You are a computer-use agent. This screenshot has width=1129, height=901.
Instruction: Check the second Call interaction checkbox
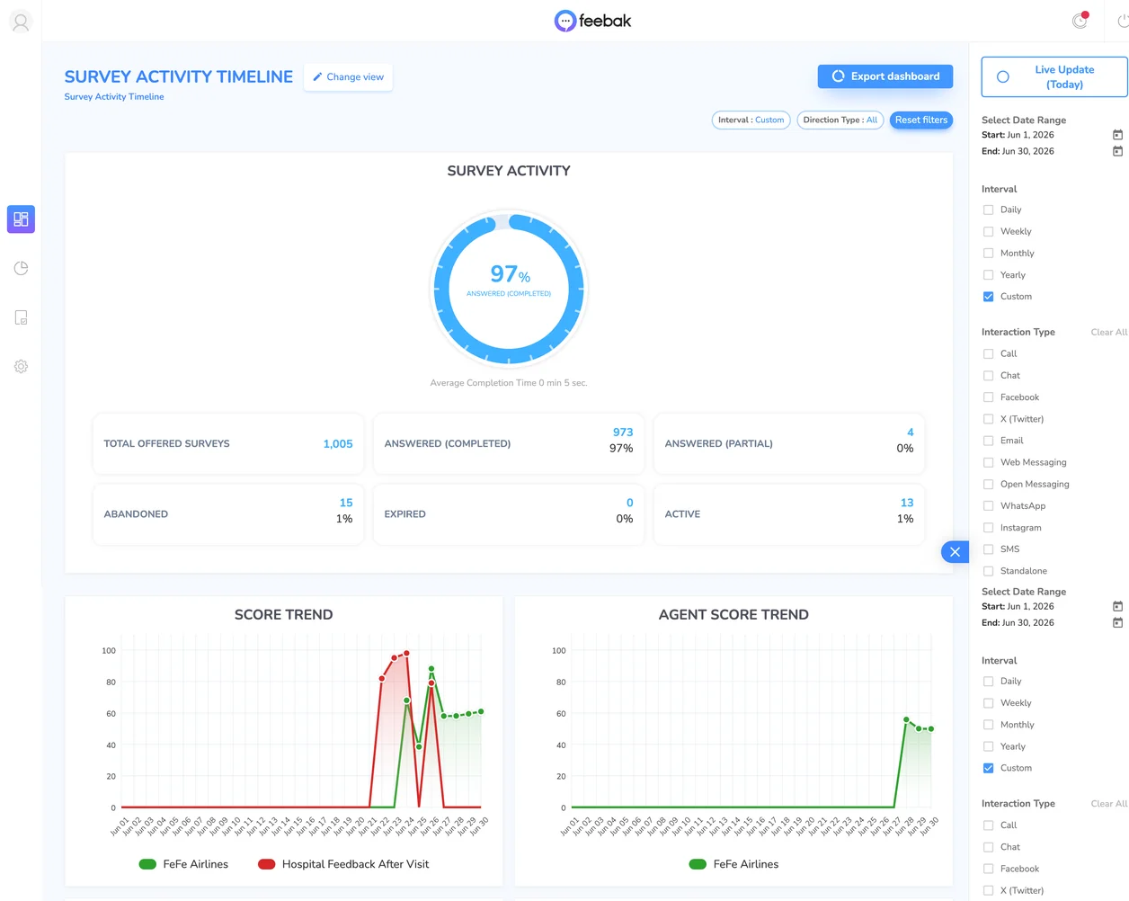[x=989, y=825]
